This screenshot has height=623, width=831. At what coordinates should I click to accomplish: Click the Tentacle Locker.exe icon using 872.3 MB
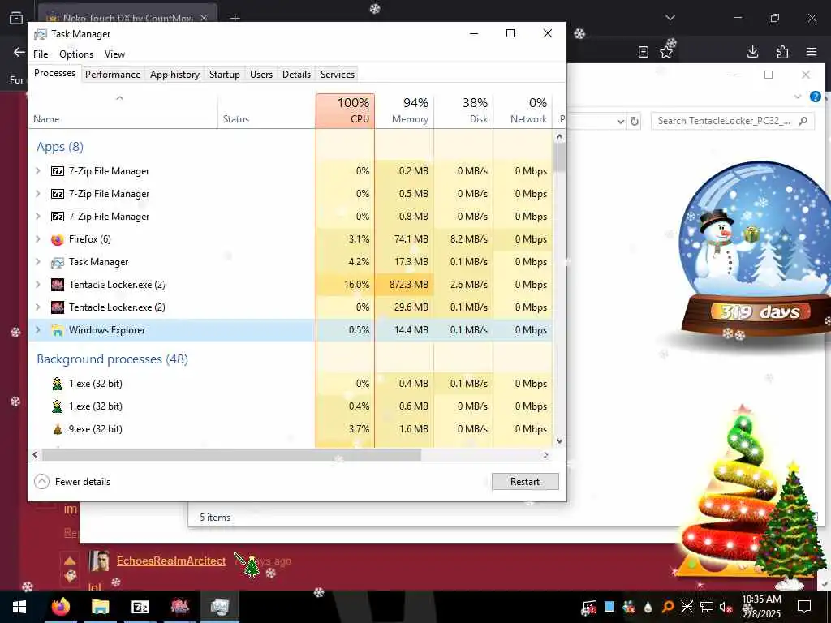[58, 285]
